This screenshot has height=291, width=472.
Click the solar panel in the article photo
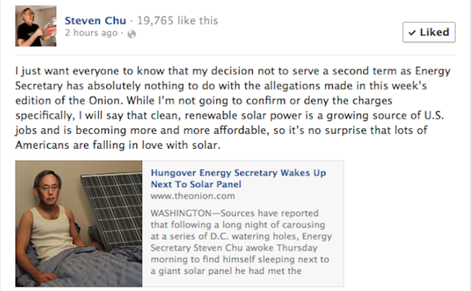point(113,209)
